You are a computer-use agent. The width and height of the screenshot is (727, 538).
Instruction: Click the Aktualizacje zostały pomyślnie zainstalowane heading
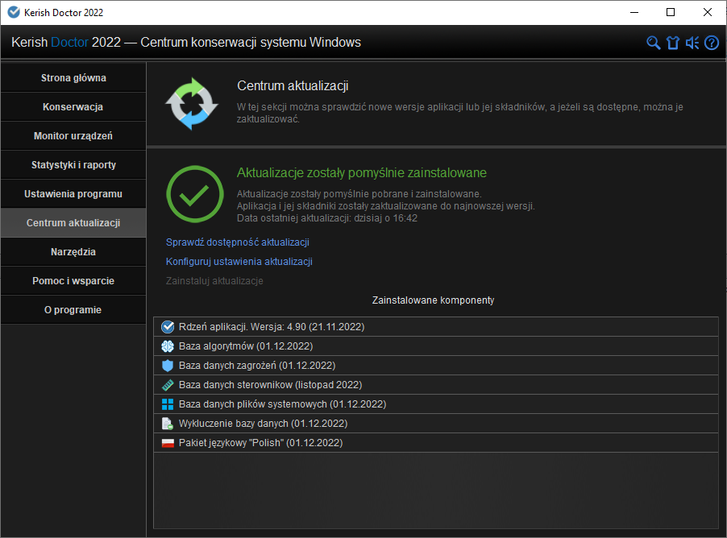362,173
